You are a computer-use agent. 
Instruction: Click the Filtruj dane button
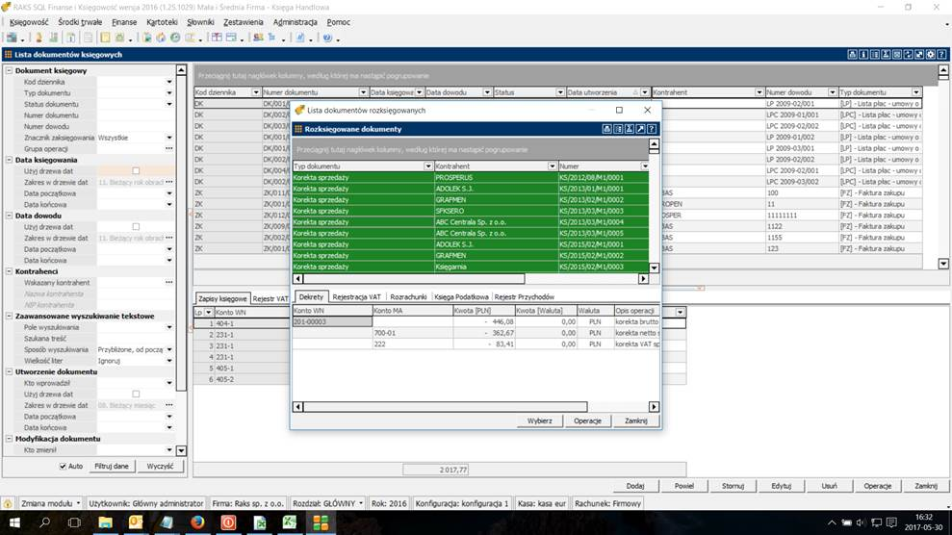coord(112,466)
